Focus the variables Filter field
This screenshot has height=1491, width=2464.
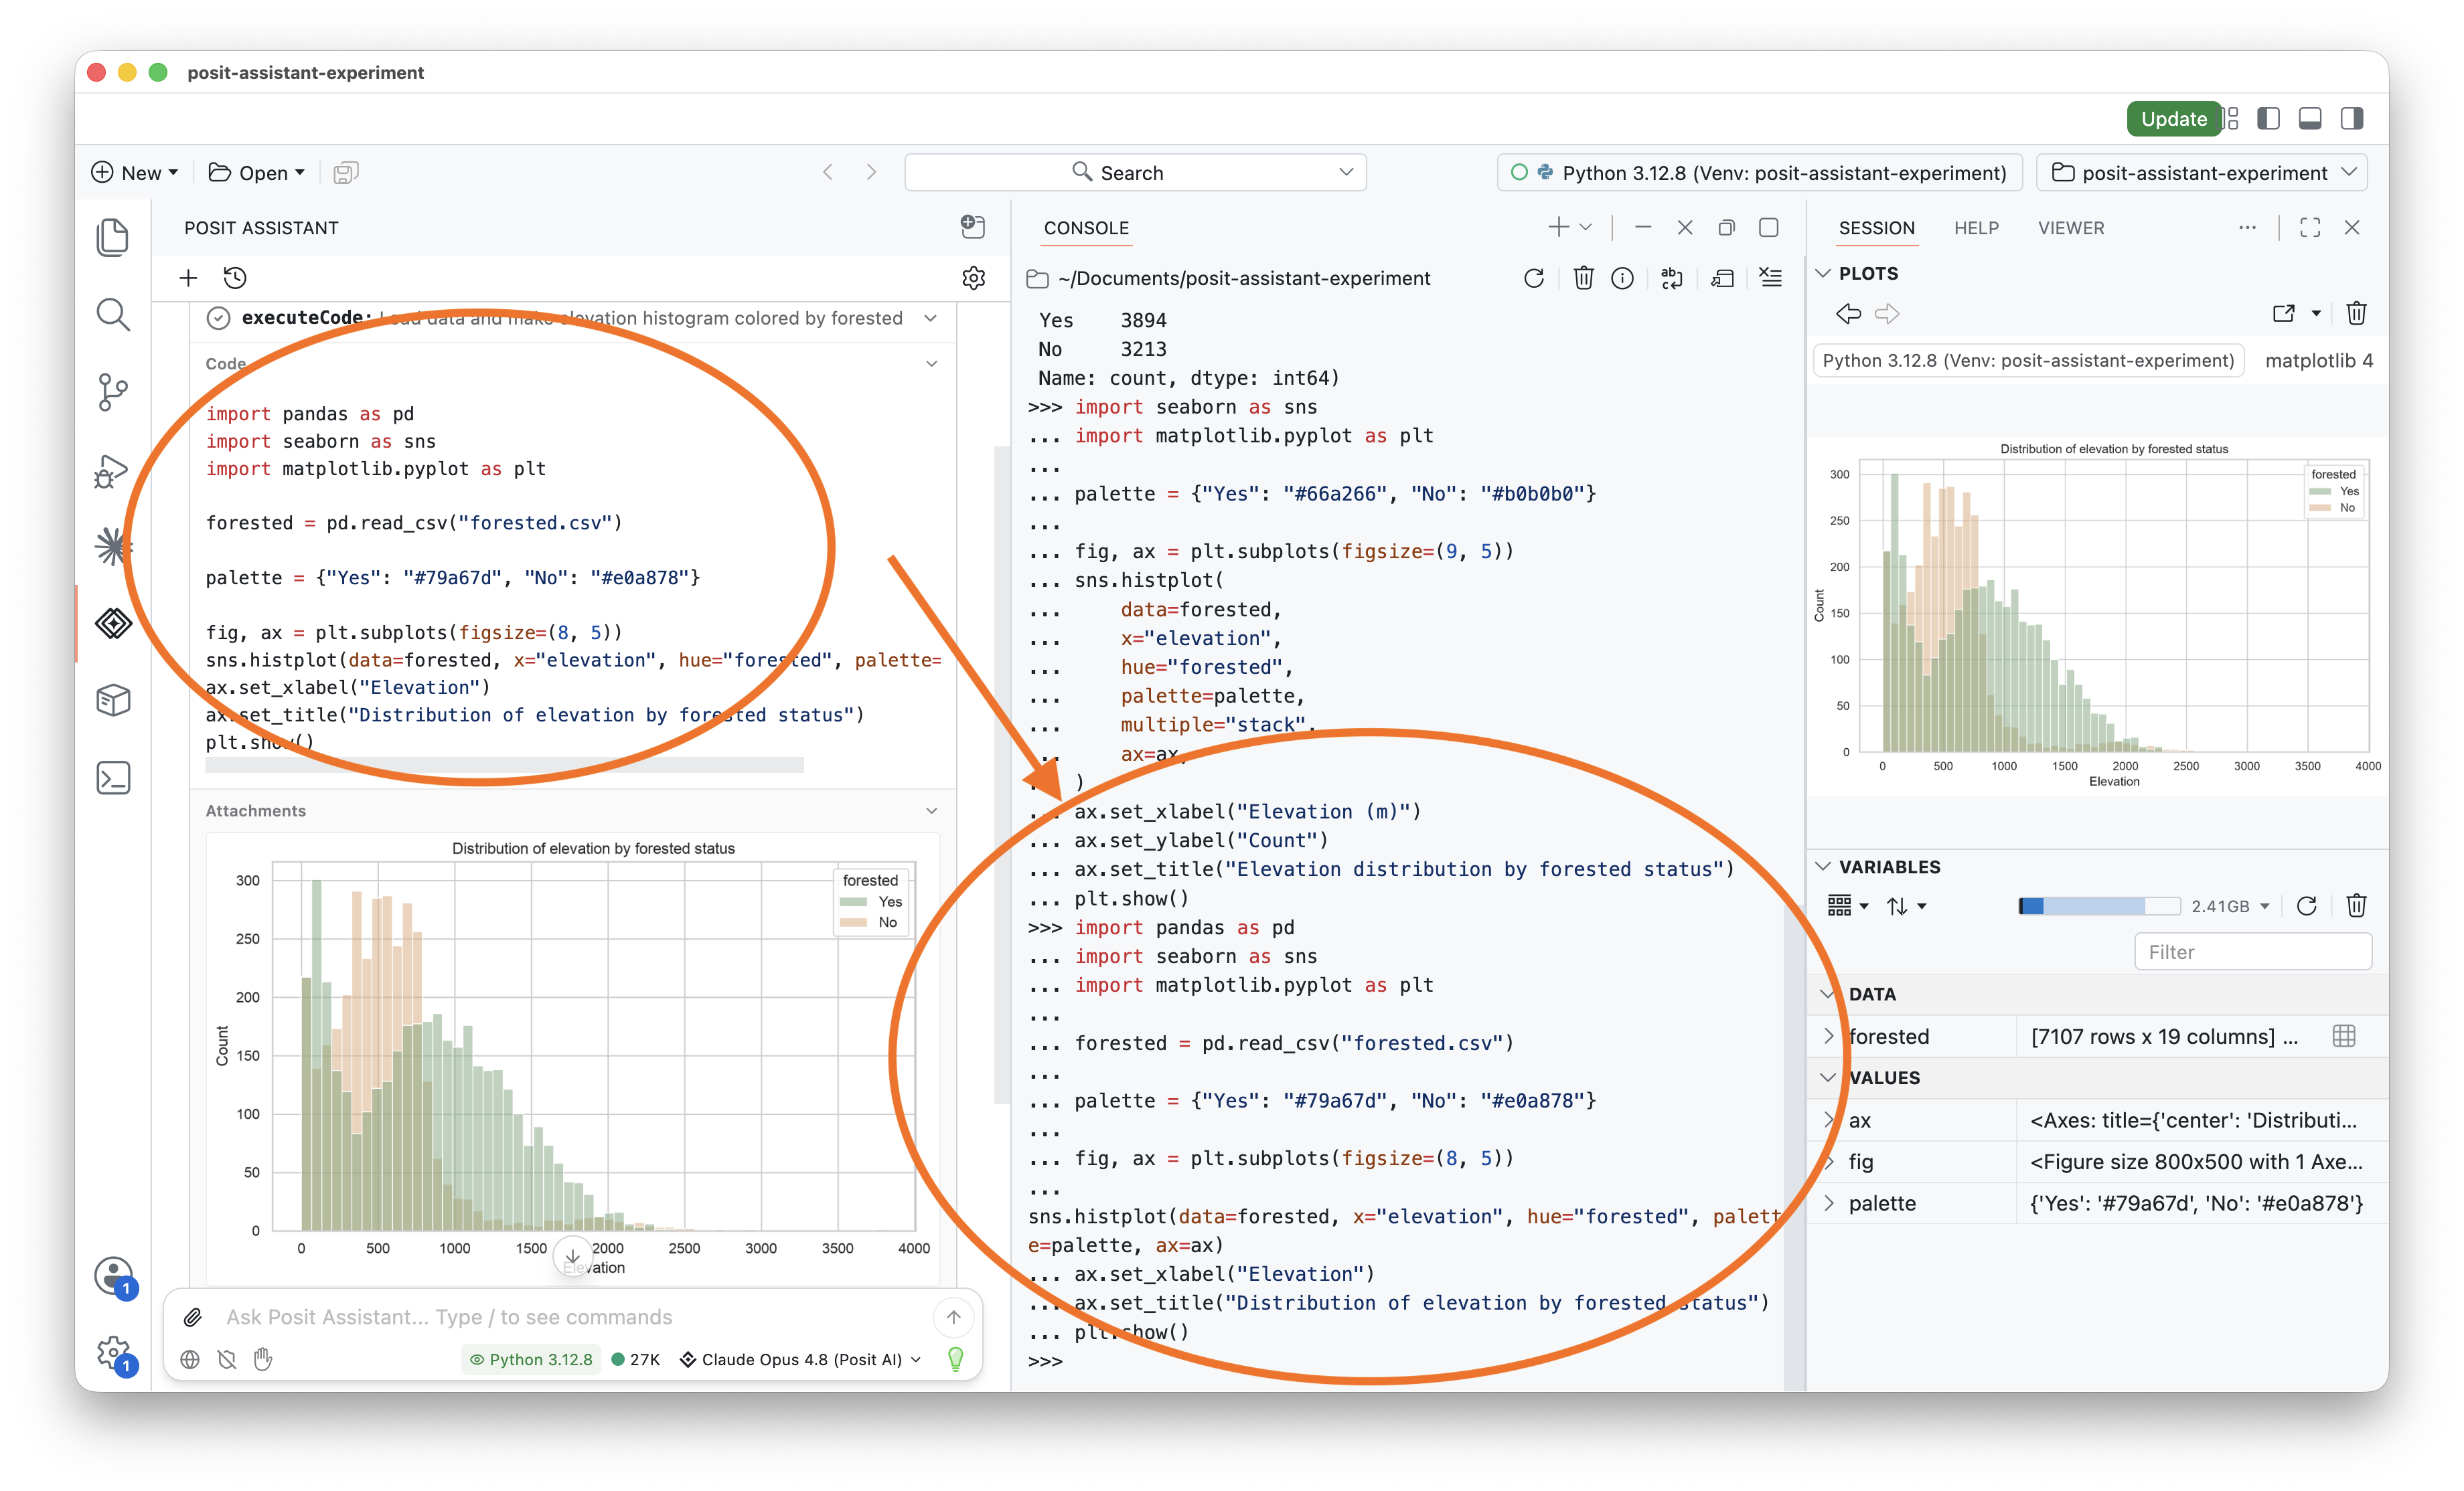pyautogui.click(x=2253, y=952)
